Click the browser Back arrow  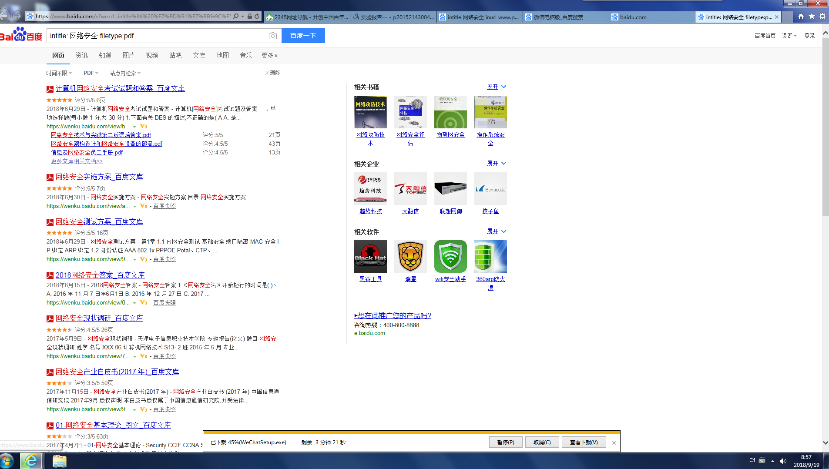[4, 17]
